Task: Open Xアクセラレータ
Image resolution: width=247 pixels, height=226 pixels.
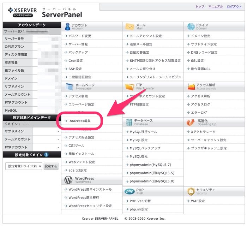Action: [203, 132]
